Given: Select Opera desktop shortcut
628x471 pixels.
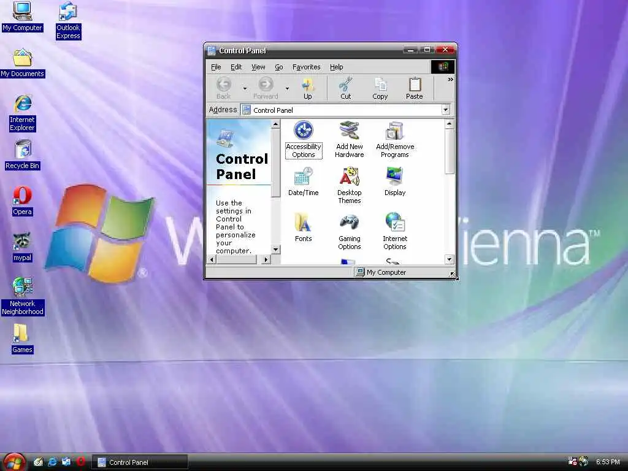Looking at the screenshot, I should pos(22,201).
